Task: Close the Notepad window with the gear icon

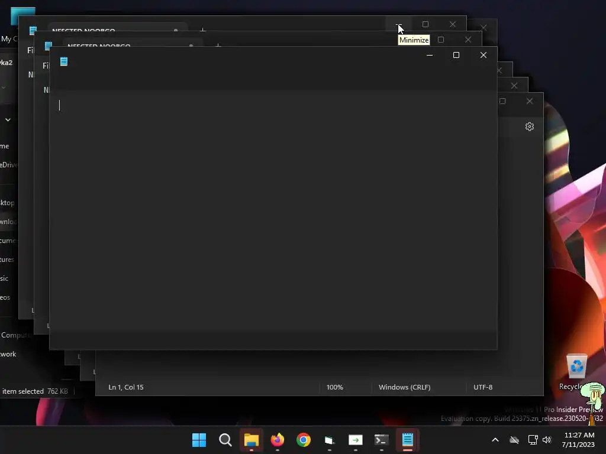Action: tap(530, 101)
